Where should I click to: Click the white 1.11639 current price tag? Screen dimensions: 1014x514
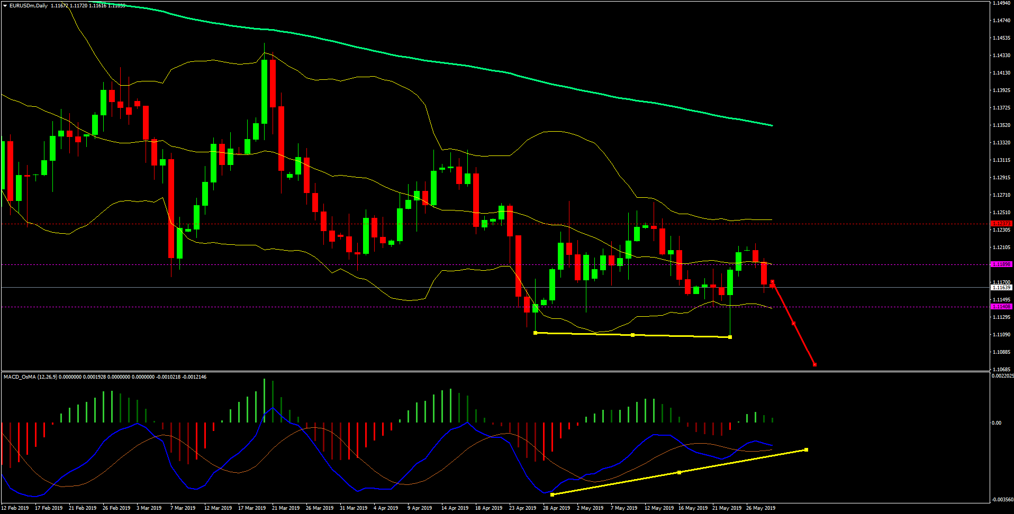coord(1001,288)
